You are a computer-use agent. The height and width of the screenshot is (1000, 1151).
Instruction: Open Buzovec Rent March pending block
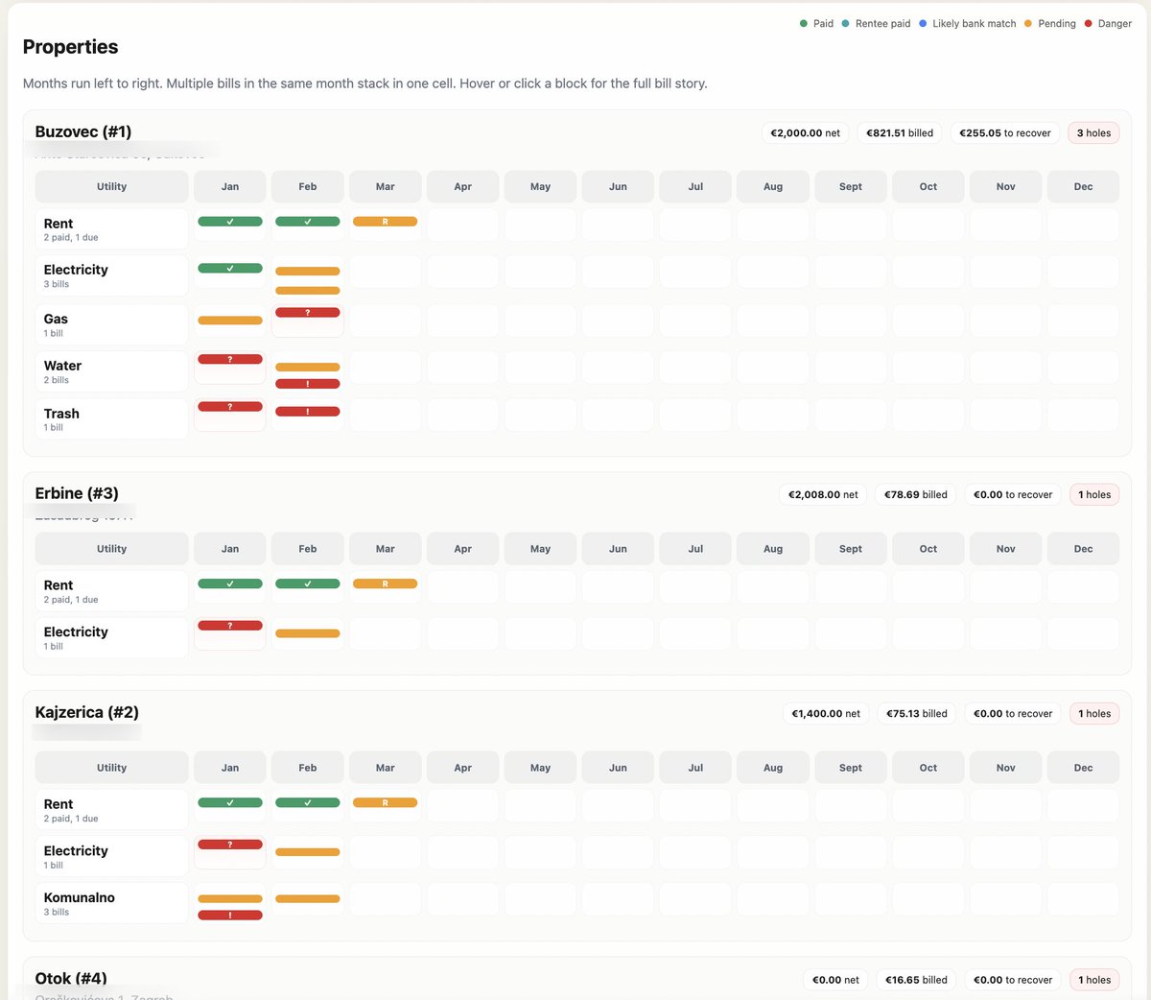click(x=385, y=222)
